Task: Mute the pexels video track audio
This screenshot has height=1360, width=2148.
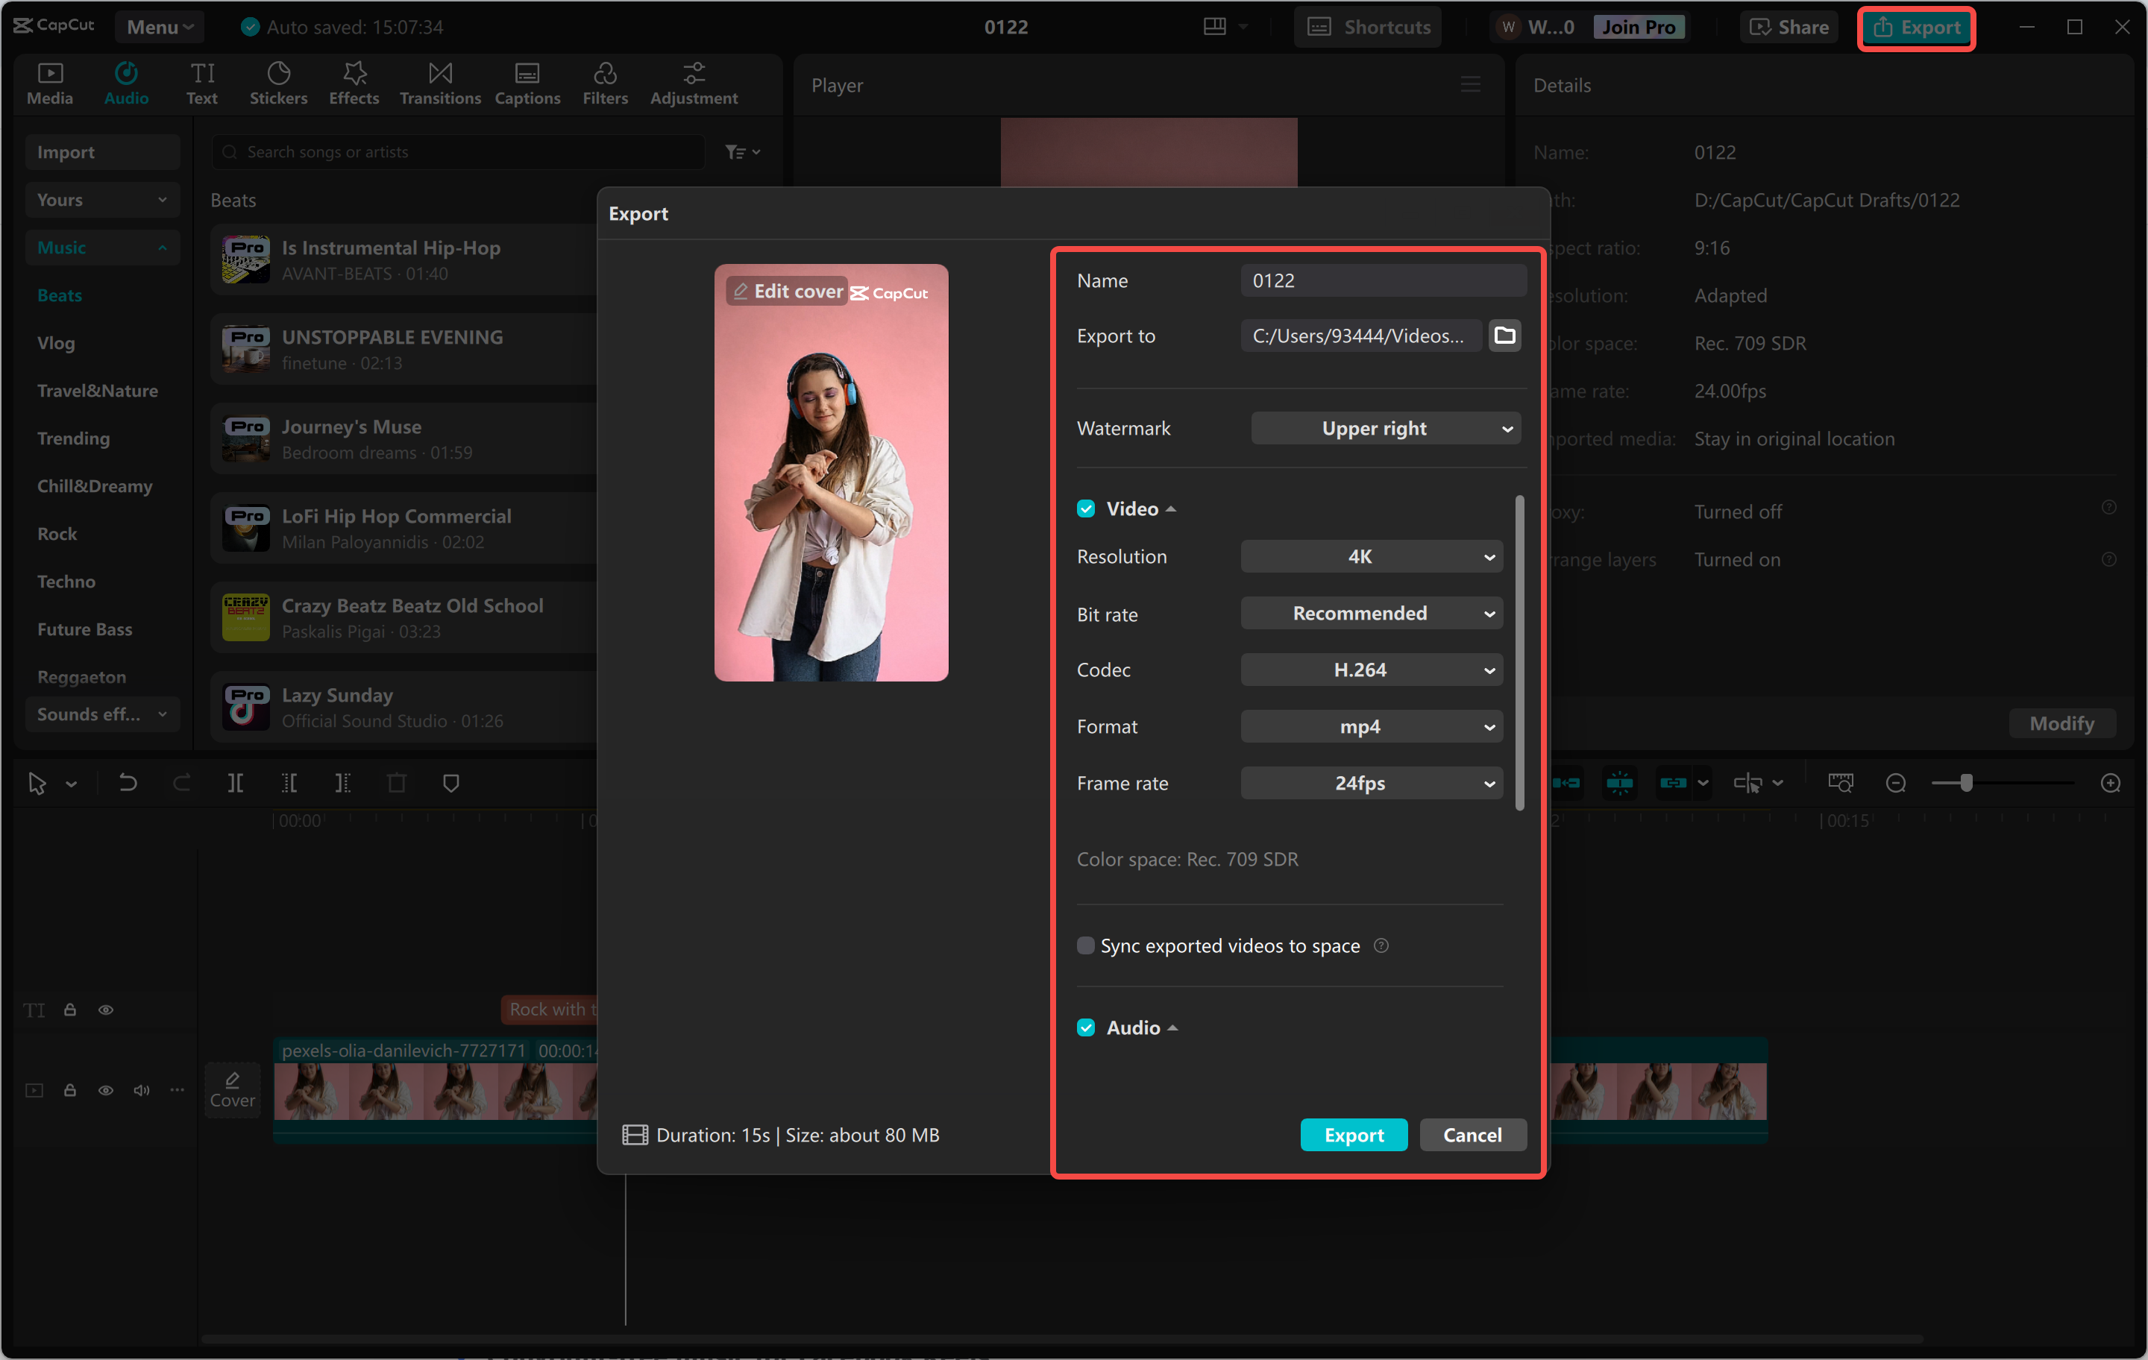Action: [x=141, y=1090]
